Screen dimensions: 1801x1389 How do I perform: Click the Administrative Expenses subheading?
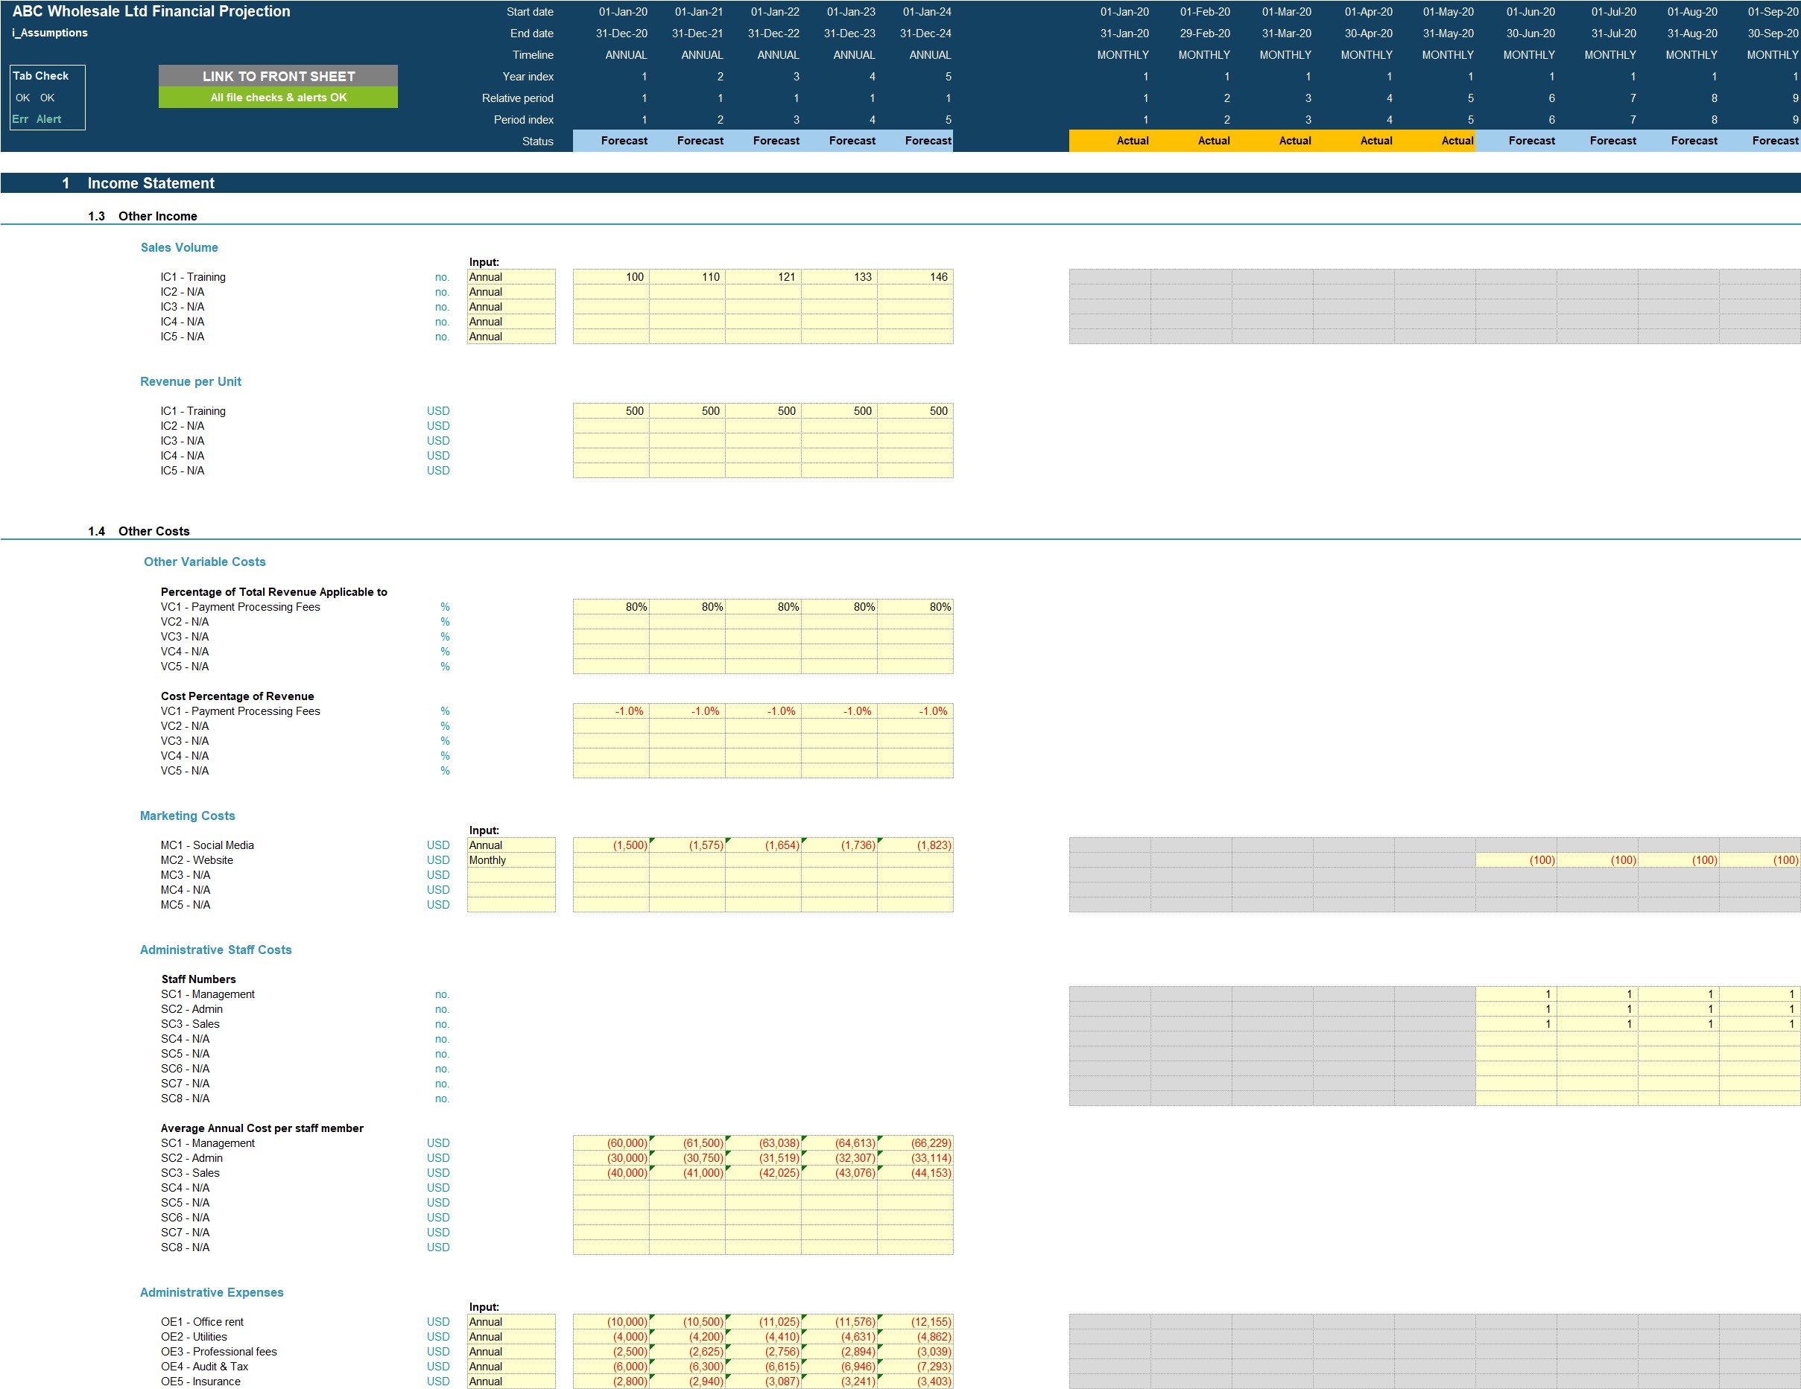pos(211,1291)
